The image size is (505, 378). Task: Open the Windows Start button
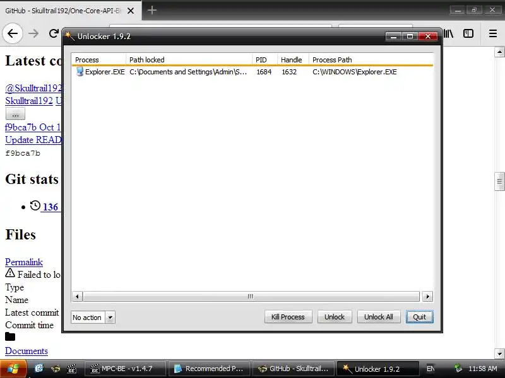13,369
